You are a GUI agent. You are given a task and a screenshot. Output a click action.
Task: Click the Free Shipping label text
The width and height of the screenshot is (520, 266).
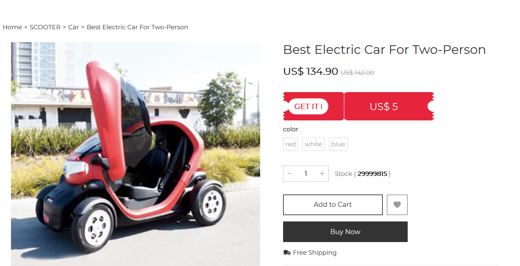point(315,253)
